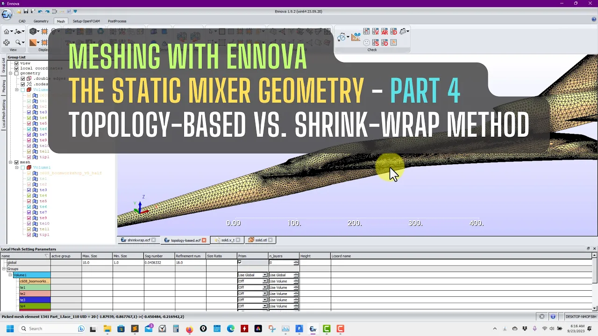This screenshot has width=598, height=336.
Task: Open the Home view dropdown arrow
Action: click(11, 32)
